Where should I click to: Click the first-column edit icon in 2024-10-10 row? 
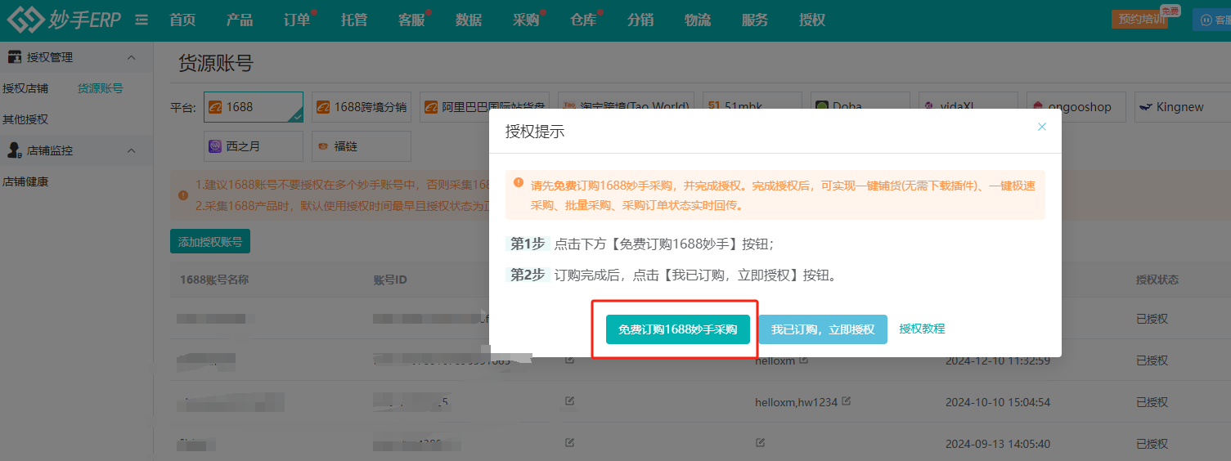click(x=570, y=401)
